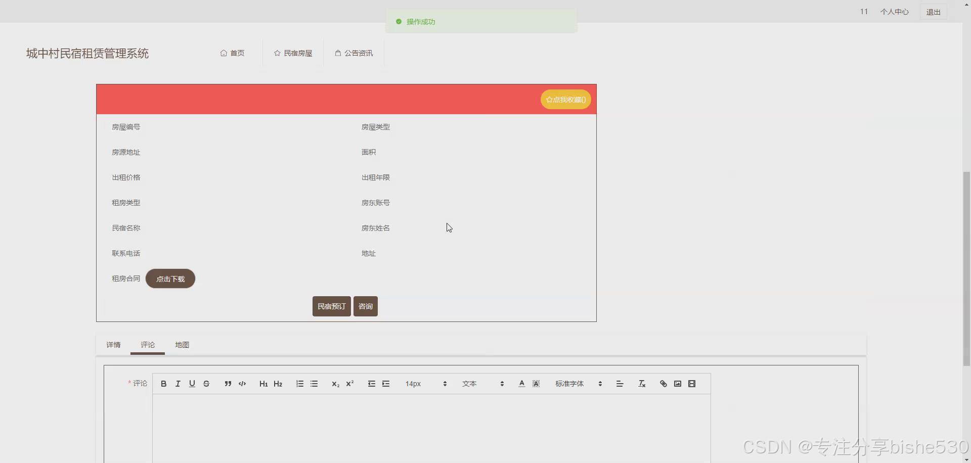Clear formatting with the Tx button
971x463 pixels.
pos(641,384)
